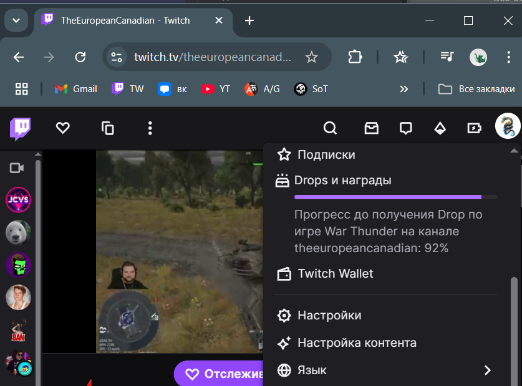This screenshot has height=386, width=522.
Task: Click the War Thunder stream video
Action: tap(180, 252)
